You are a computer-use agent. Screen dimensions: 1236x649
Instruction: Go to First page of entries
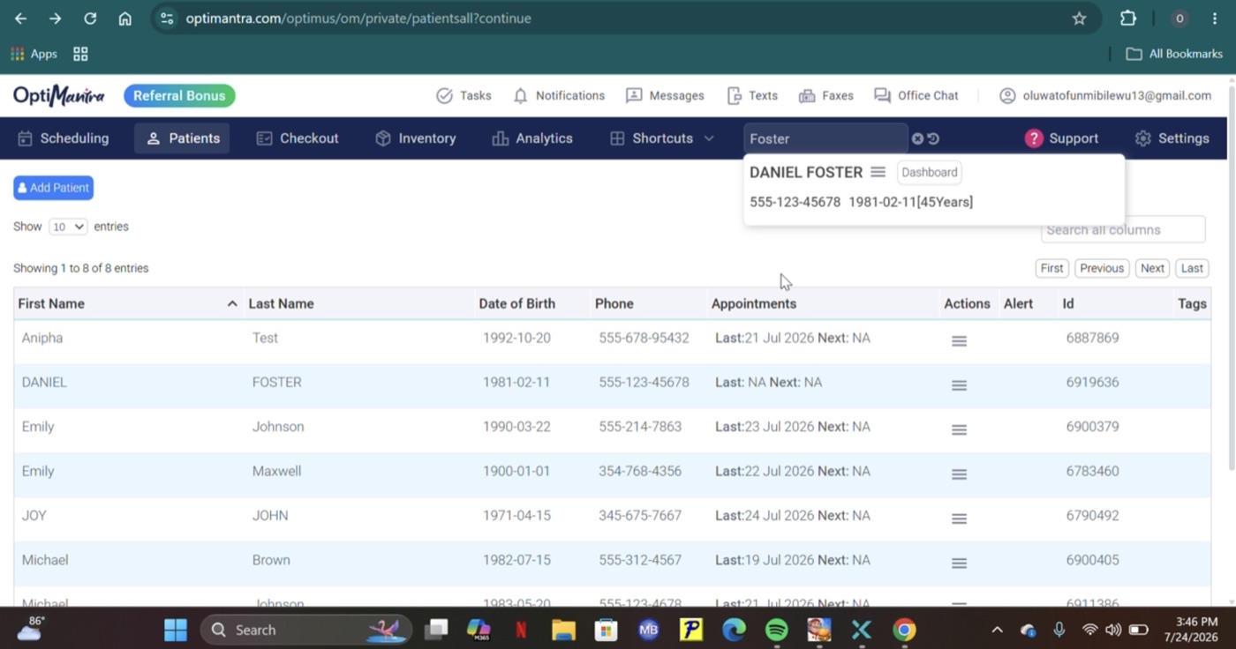pos(1051,268)
